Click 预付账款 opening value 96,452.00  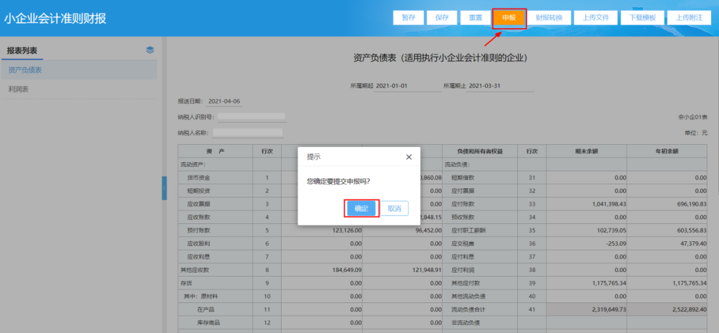[403, 231]
